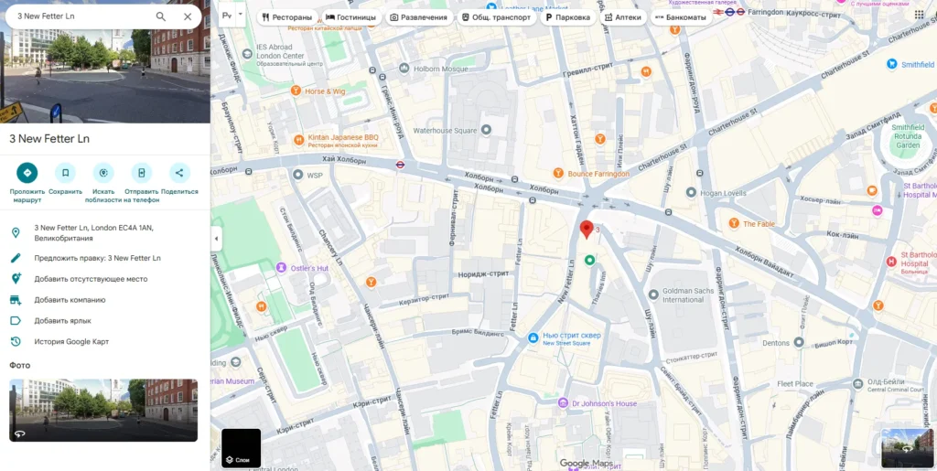937x471 pixels.
Task: Click Добавить отсутствующее место
Action: pyautogui.click(x=91, y=279)
